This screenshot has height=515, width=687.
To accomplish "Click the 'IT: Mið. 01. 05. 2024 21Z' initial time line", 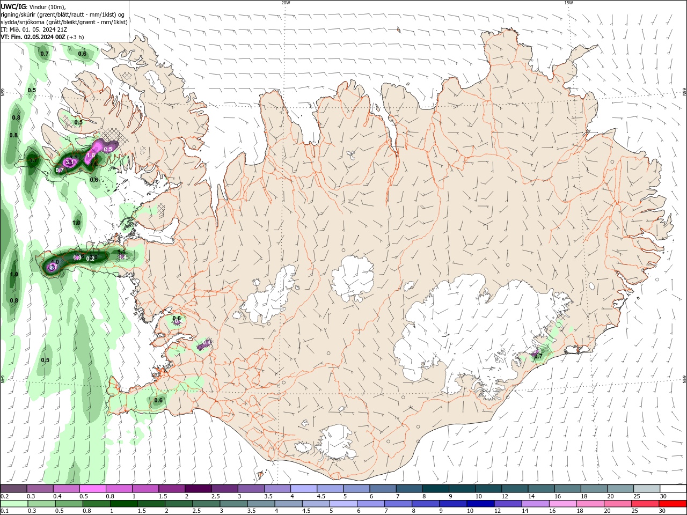I will point(34,30).
